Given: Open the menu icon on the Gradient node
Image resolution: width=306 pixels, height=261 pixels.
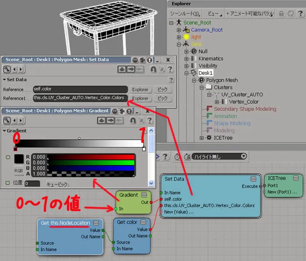Looking at the screenshot, I should [x=144, y=195].
